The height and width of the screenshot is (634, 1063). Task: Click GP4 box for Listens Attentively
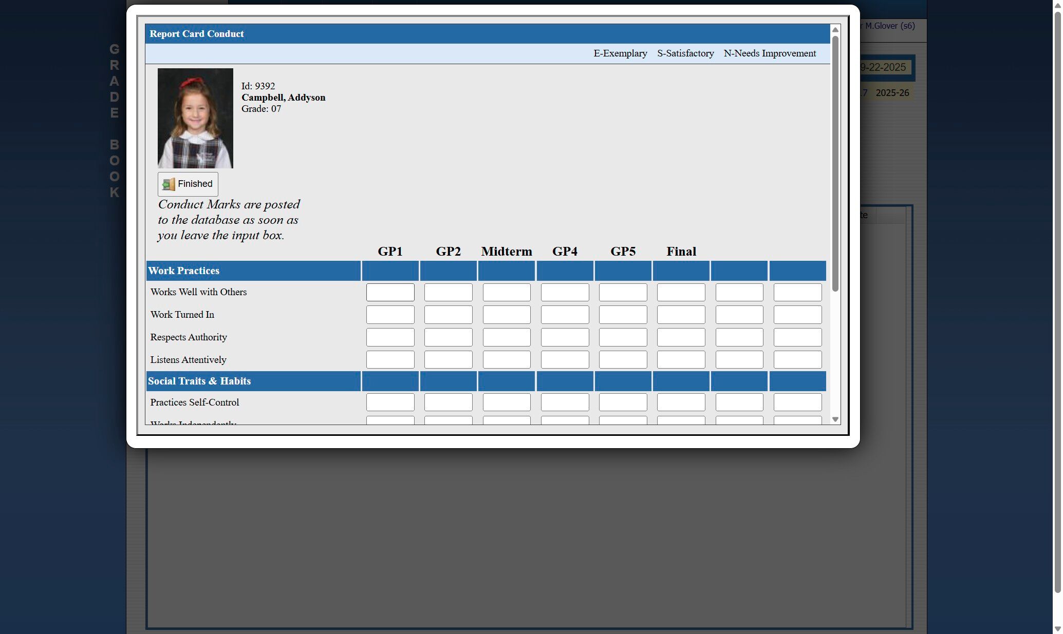click(565, 360)
